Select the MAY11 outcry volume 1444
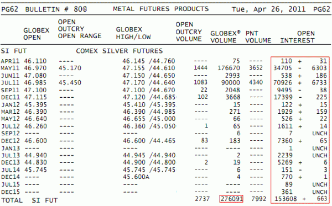This screenshot has height=206, width=332. coord(200,68)
